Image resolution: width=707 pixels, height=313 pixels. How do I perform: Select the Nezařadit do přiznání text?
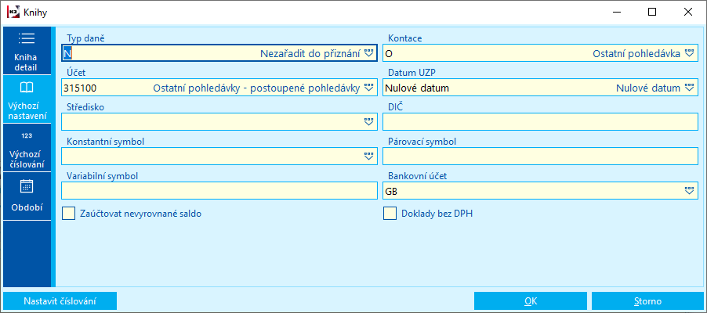tap(310, 53)
